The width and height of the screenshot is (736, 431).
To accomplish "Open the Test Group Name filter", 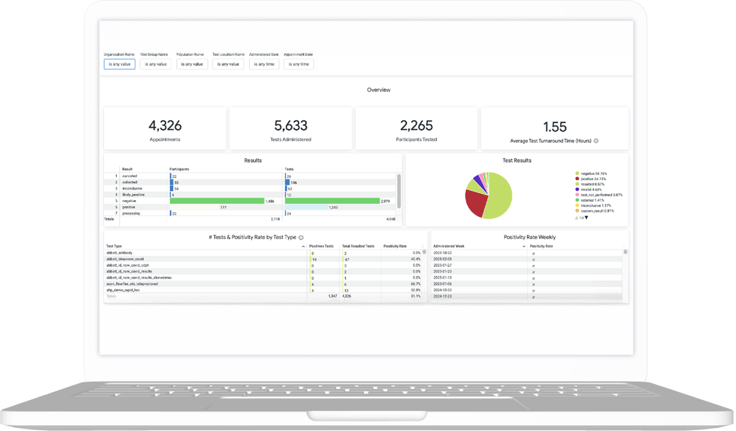I will 156,64.
